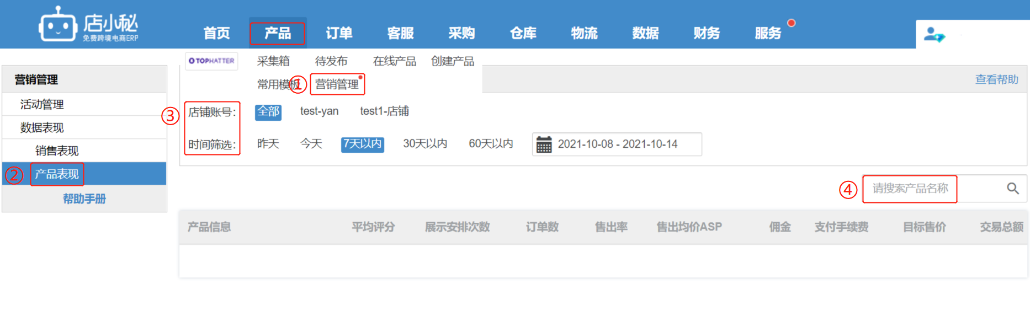Switch to the 营销管理 sub-tab

(337, 84)
